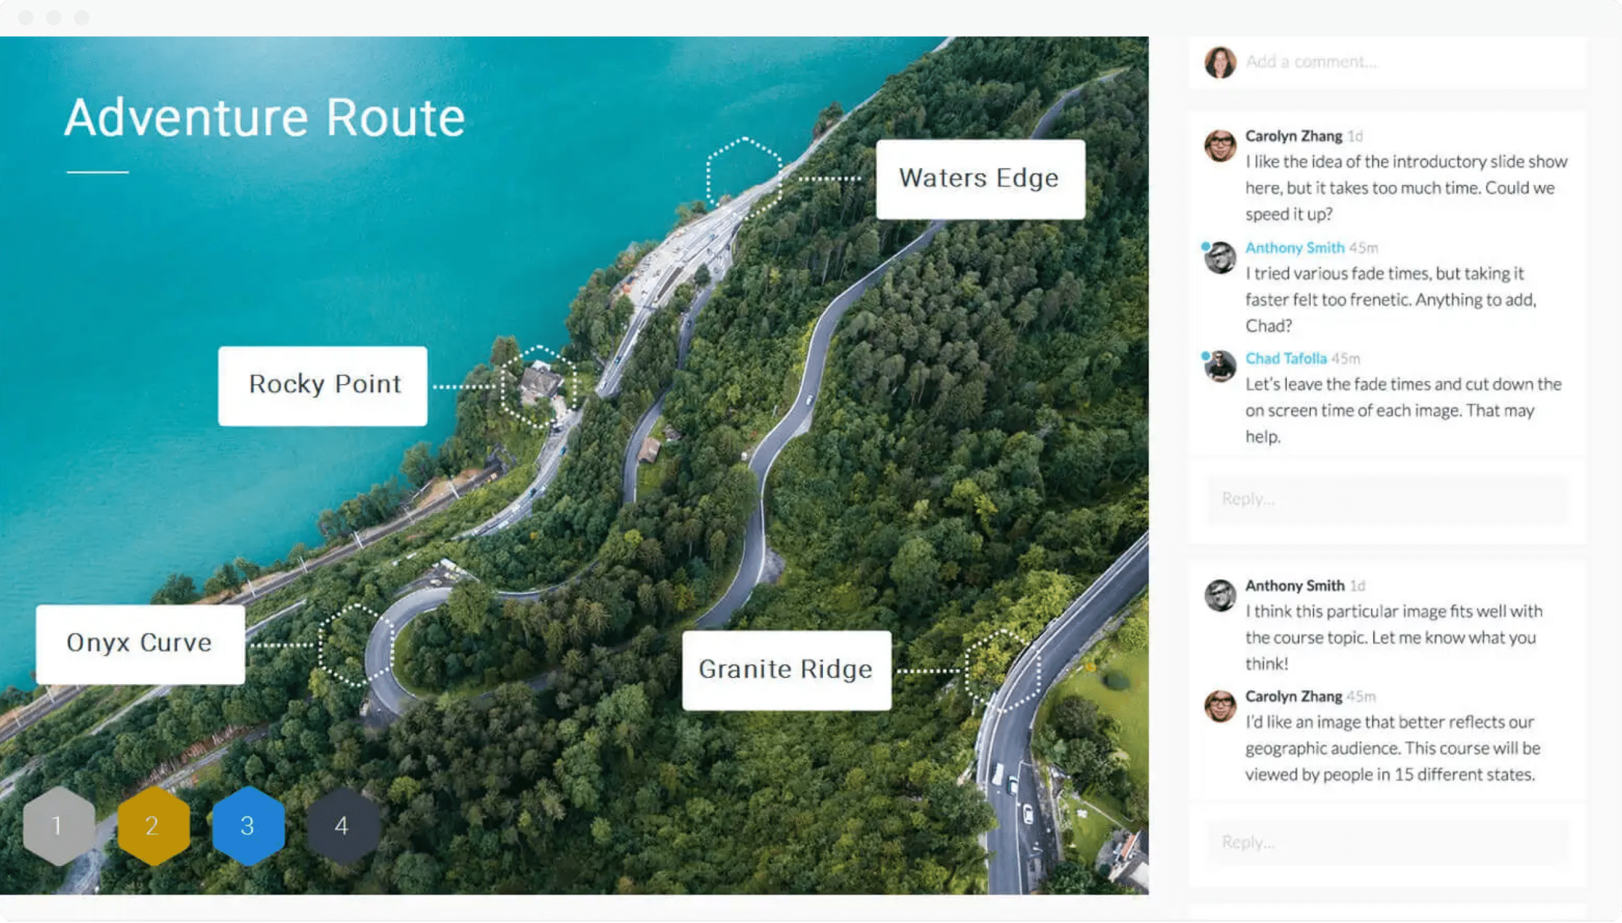Select the dotted hexagon marker near Rocky Point

[x=539, y=386]
